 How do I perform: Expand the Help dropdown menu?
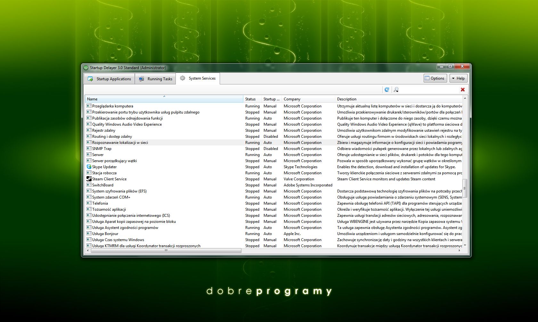459,78
